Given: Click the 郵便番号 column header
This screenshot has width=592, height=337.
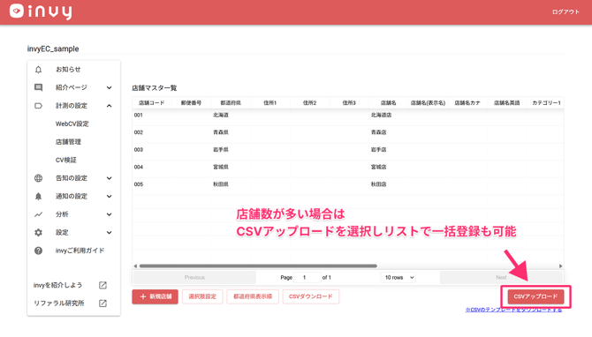Looking at the screenshot, I should coord(191,103).
